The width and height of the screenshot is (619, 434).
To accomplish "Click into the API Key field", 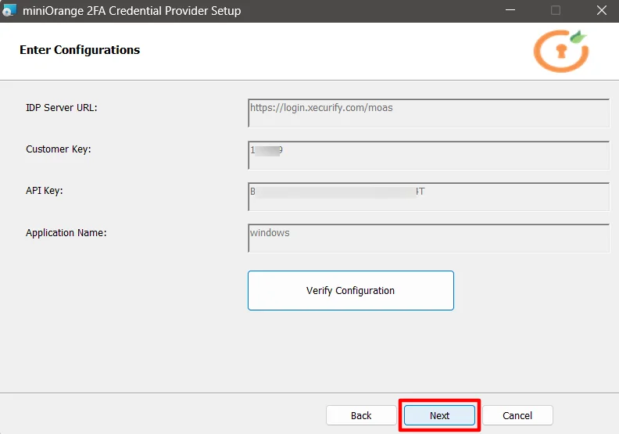I will (x=429, y=196).
